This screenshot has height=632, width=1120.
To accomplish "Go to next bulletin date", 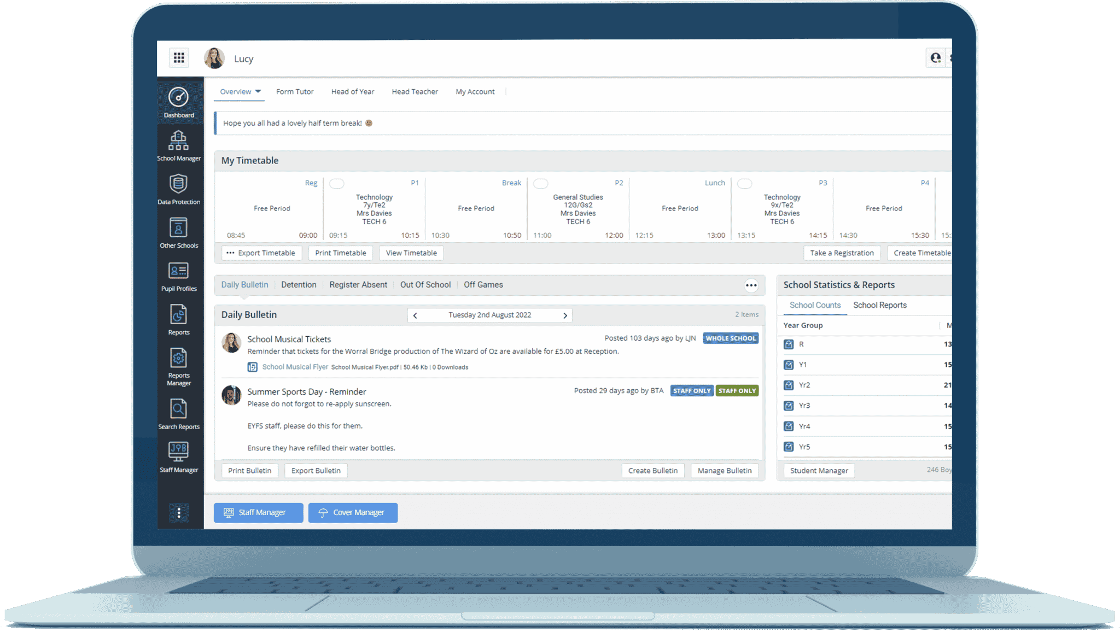I will (x=565, y=315).
